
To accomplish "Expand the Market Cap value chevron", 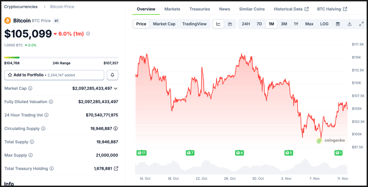I will 116,89.
